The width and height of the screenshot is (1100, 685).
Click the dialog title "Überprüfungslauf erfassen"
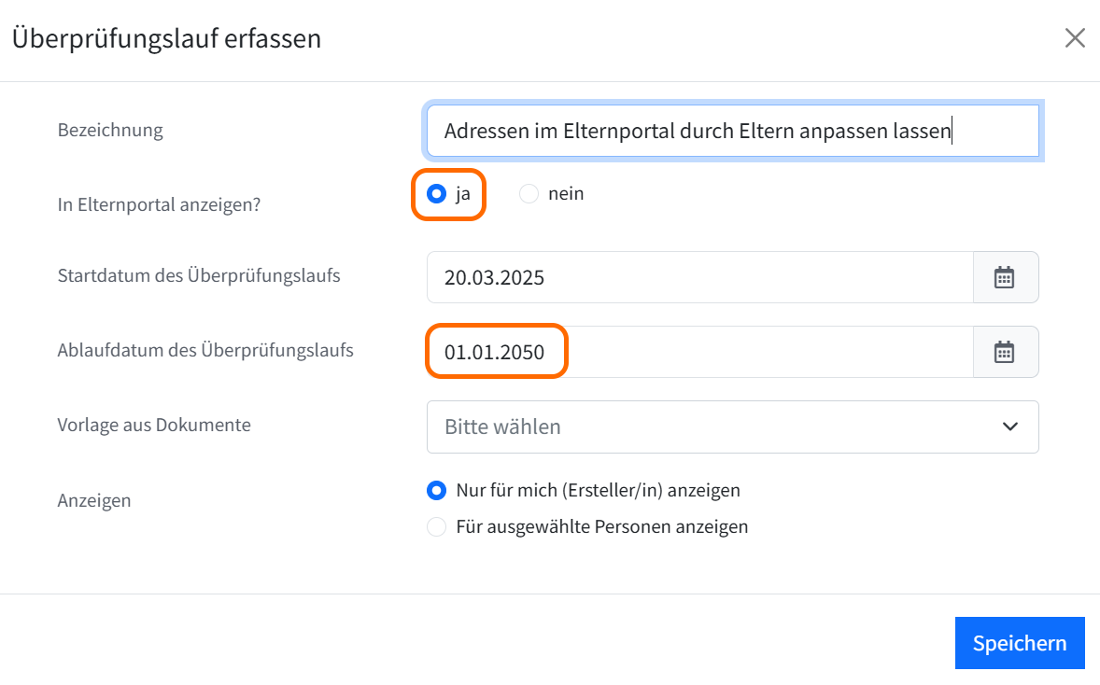(166, 38)
